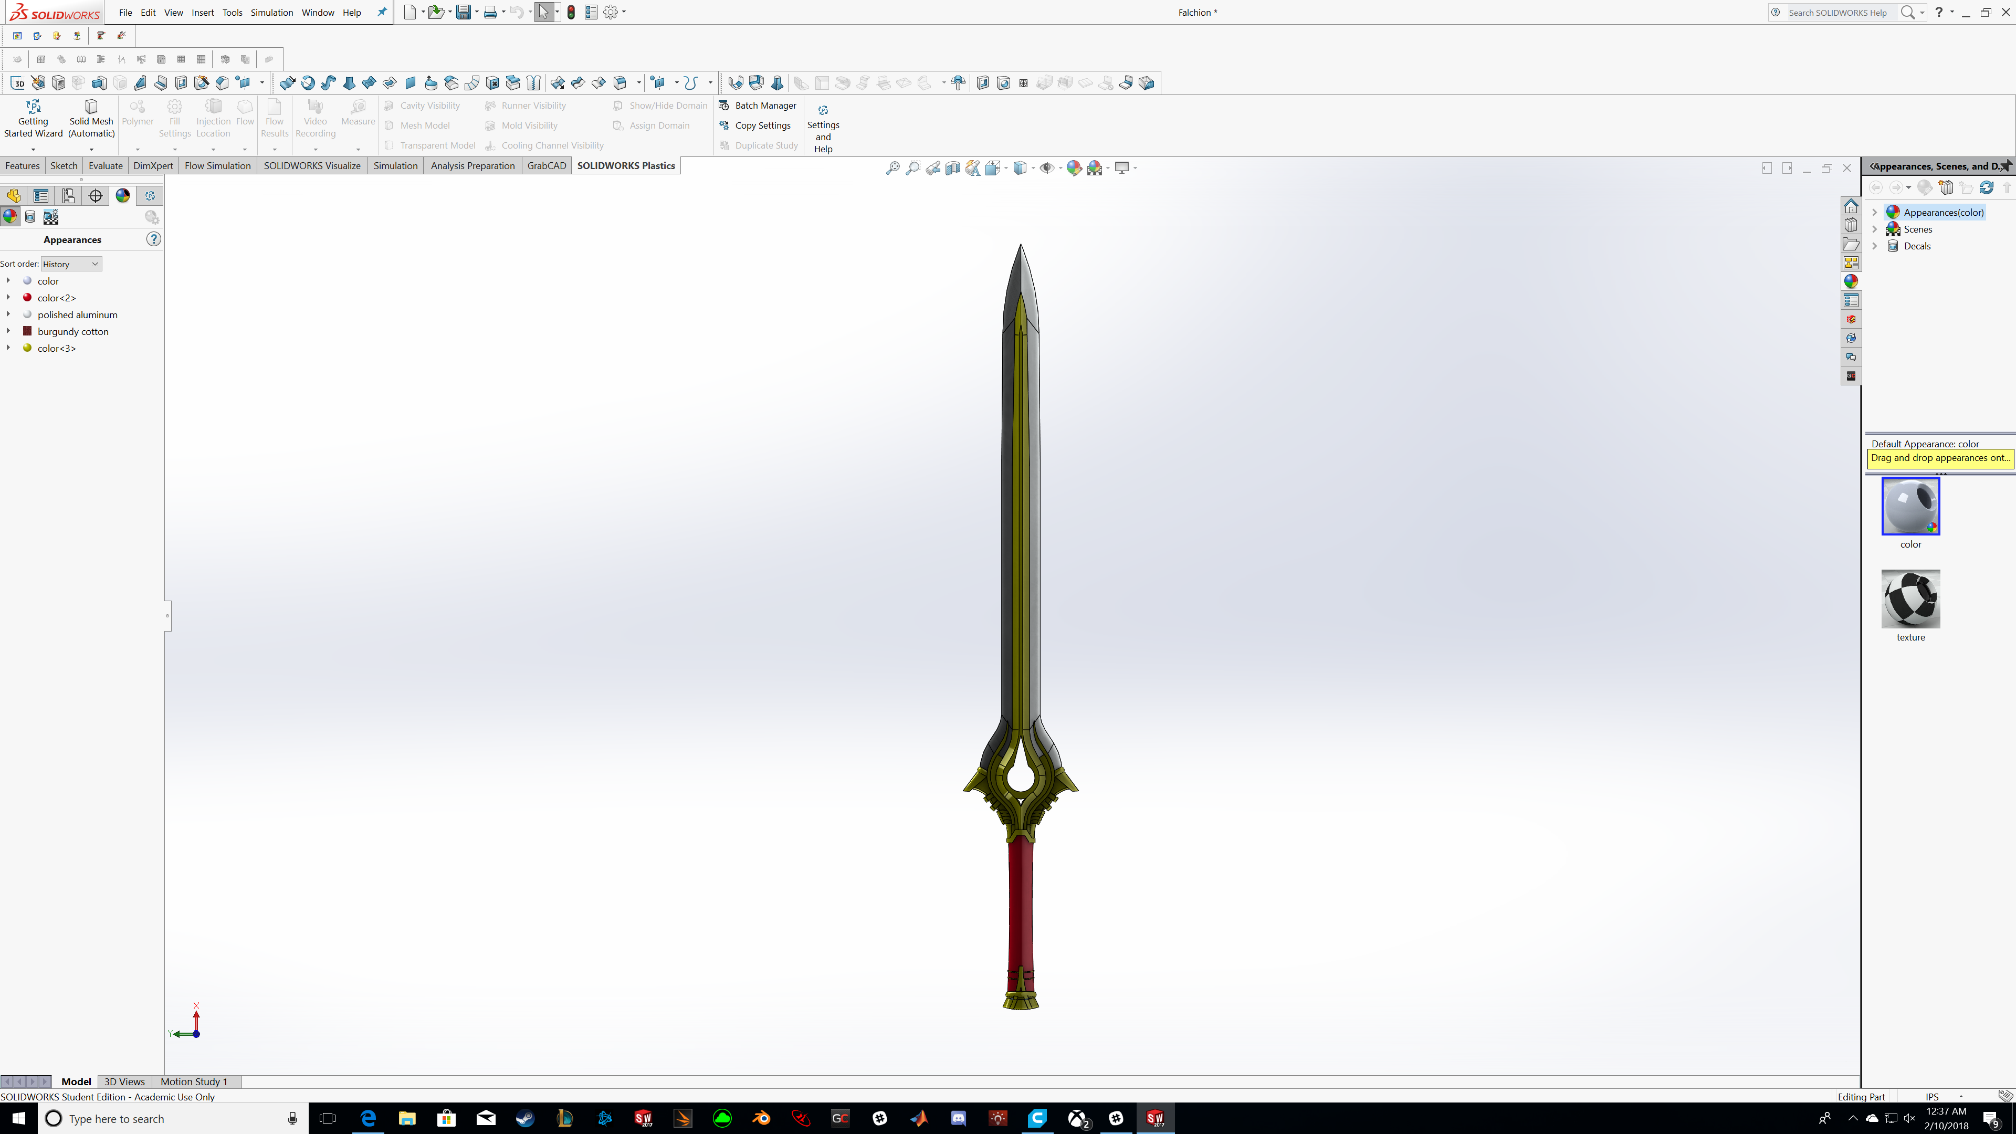Screen dimensions: 2016x1134
Task: Open the Sort order History dropdown
Action: pyautogui.click(x=71, y=264)
